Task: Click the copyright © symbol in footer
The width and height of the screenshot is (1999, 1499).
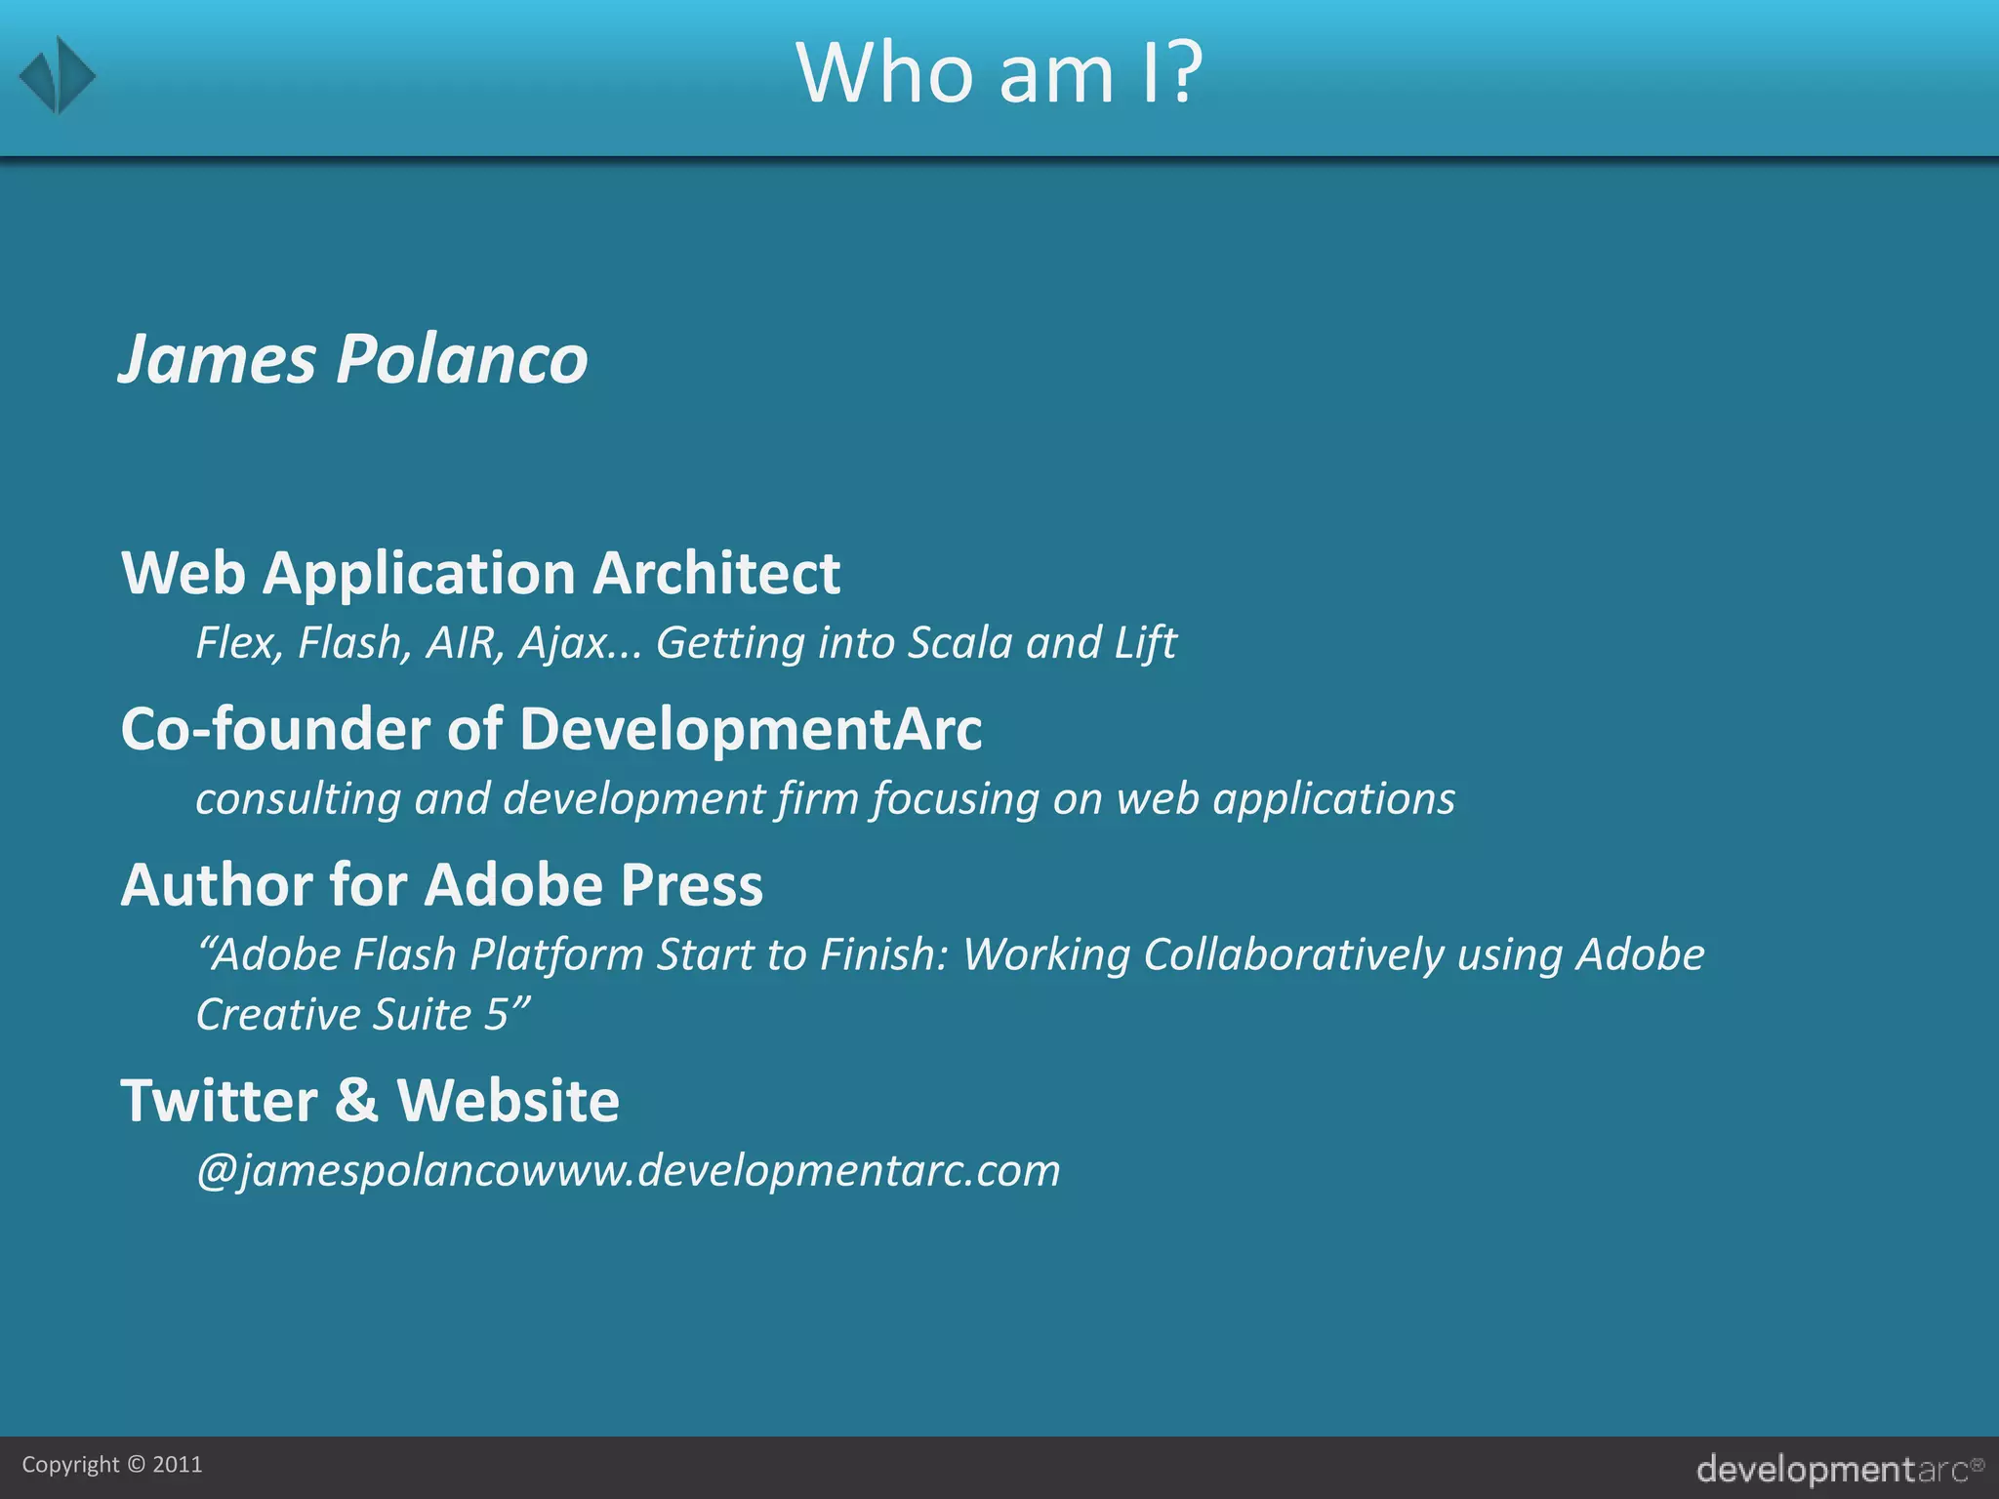Action: pyautogui.click(x=136, y=1465)
